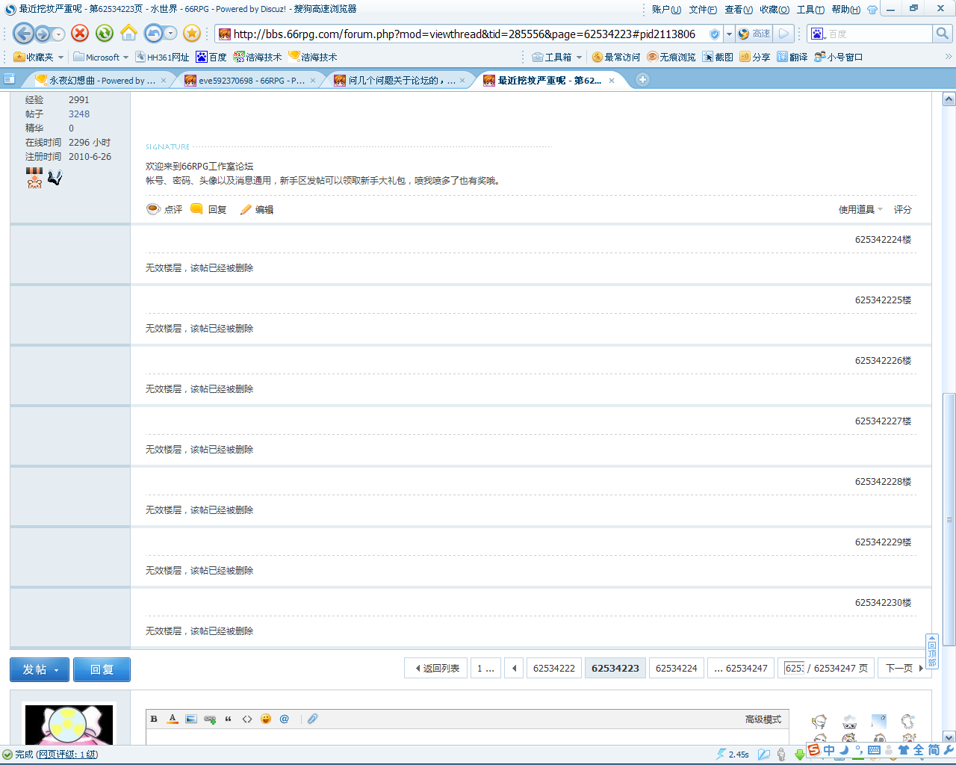Attach a file with the paperclip icon
Image resolution: width=956 pixels, height=765 pixels.
313,719
